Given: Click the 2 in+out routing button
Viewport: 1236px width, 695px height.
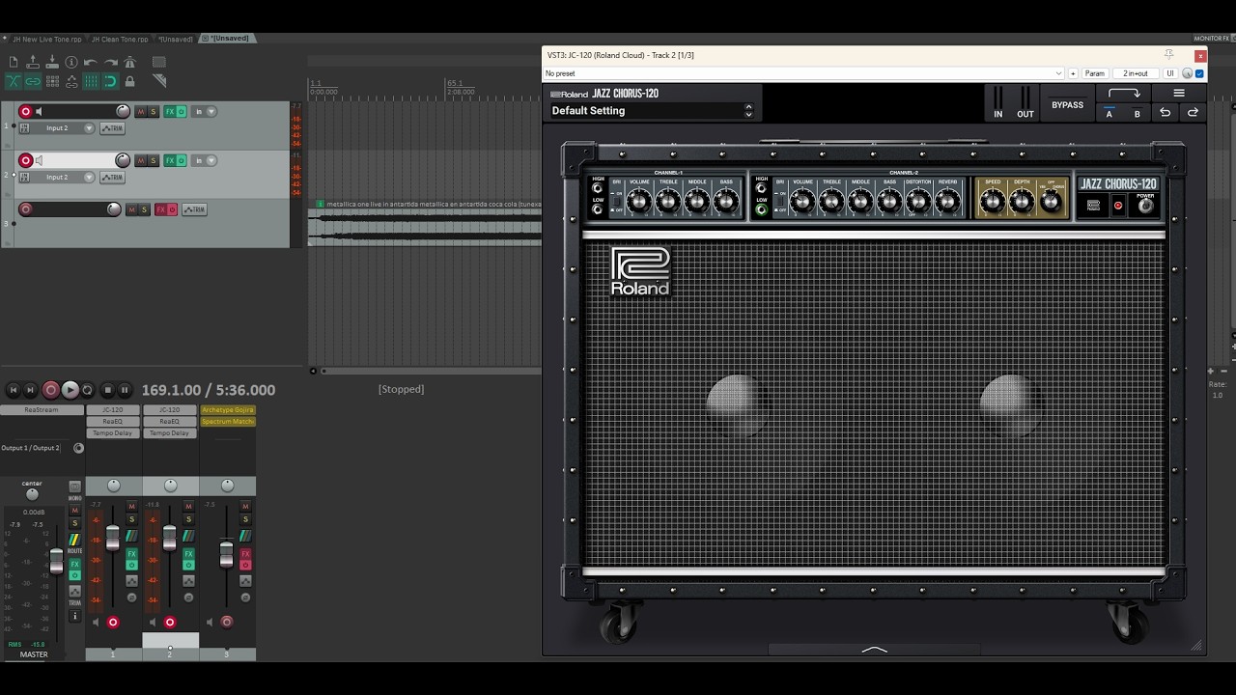Looking at the screenshot, I should pos(1136,73).
